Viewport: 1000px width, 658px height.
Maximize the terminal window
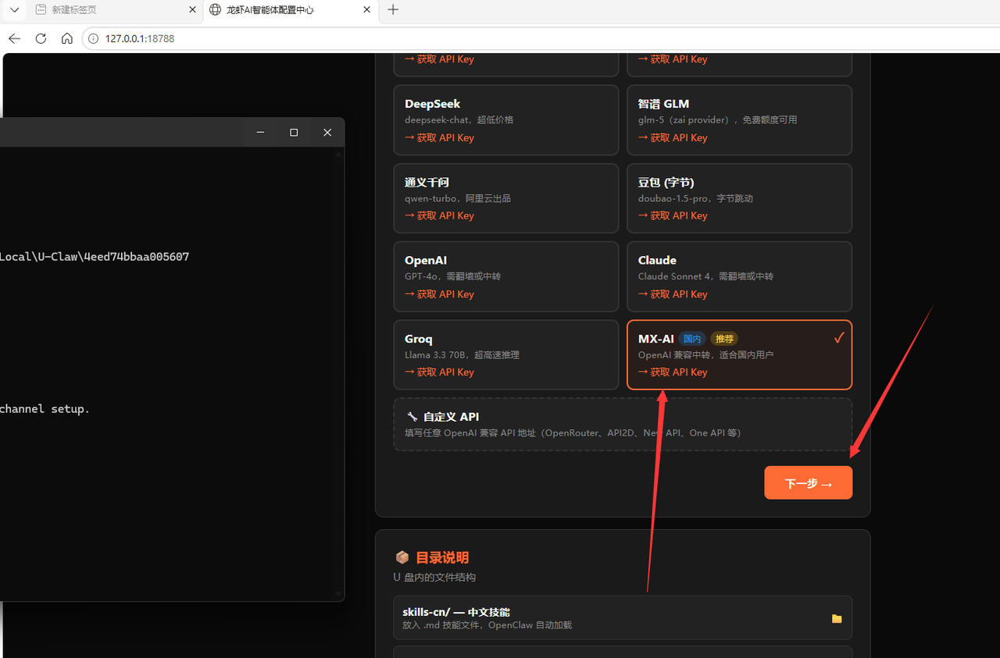point(294,133)
